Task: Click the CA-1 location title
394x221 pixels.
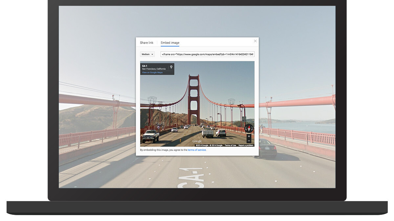Action: 144,66
